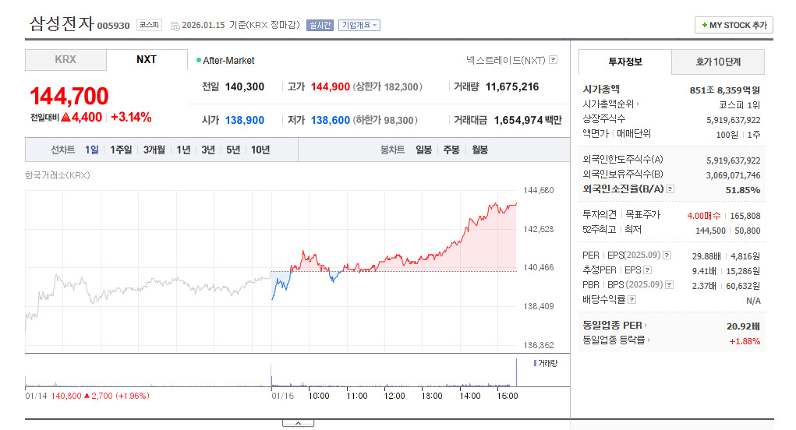Click the 10:00 time label on chart axis
This screenshot has height=430, width=796.
(x=319, y=396)
